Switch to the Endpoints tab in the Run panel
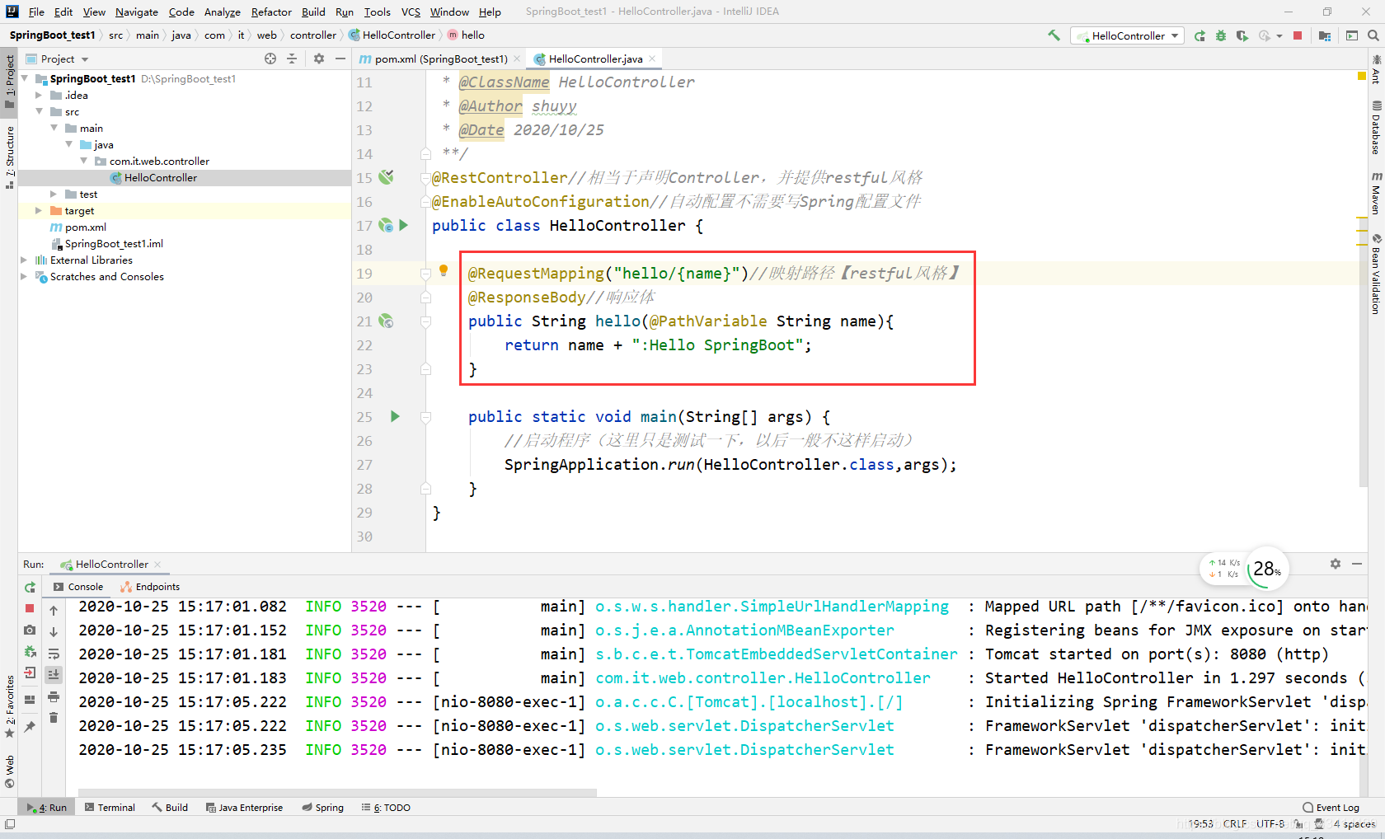This screenshot has height=839, width=1385. (150, 587)
